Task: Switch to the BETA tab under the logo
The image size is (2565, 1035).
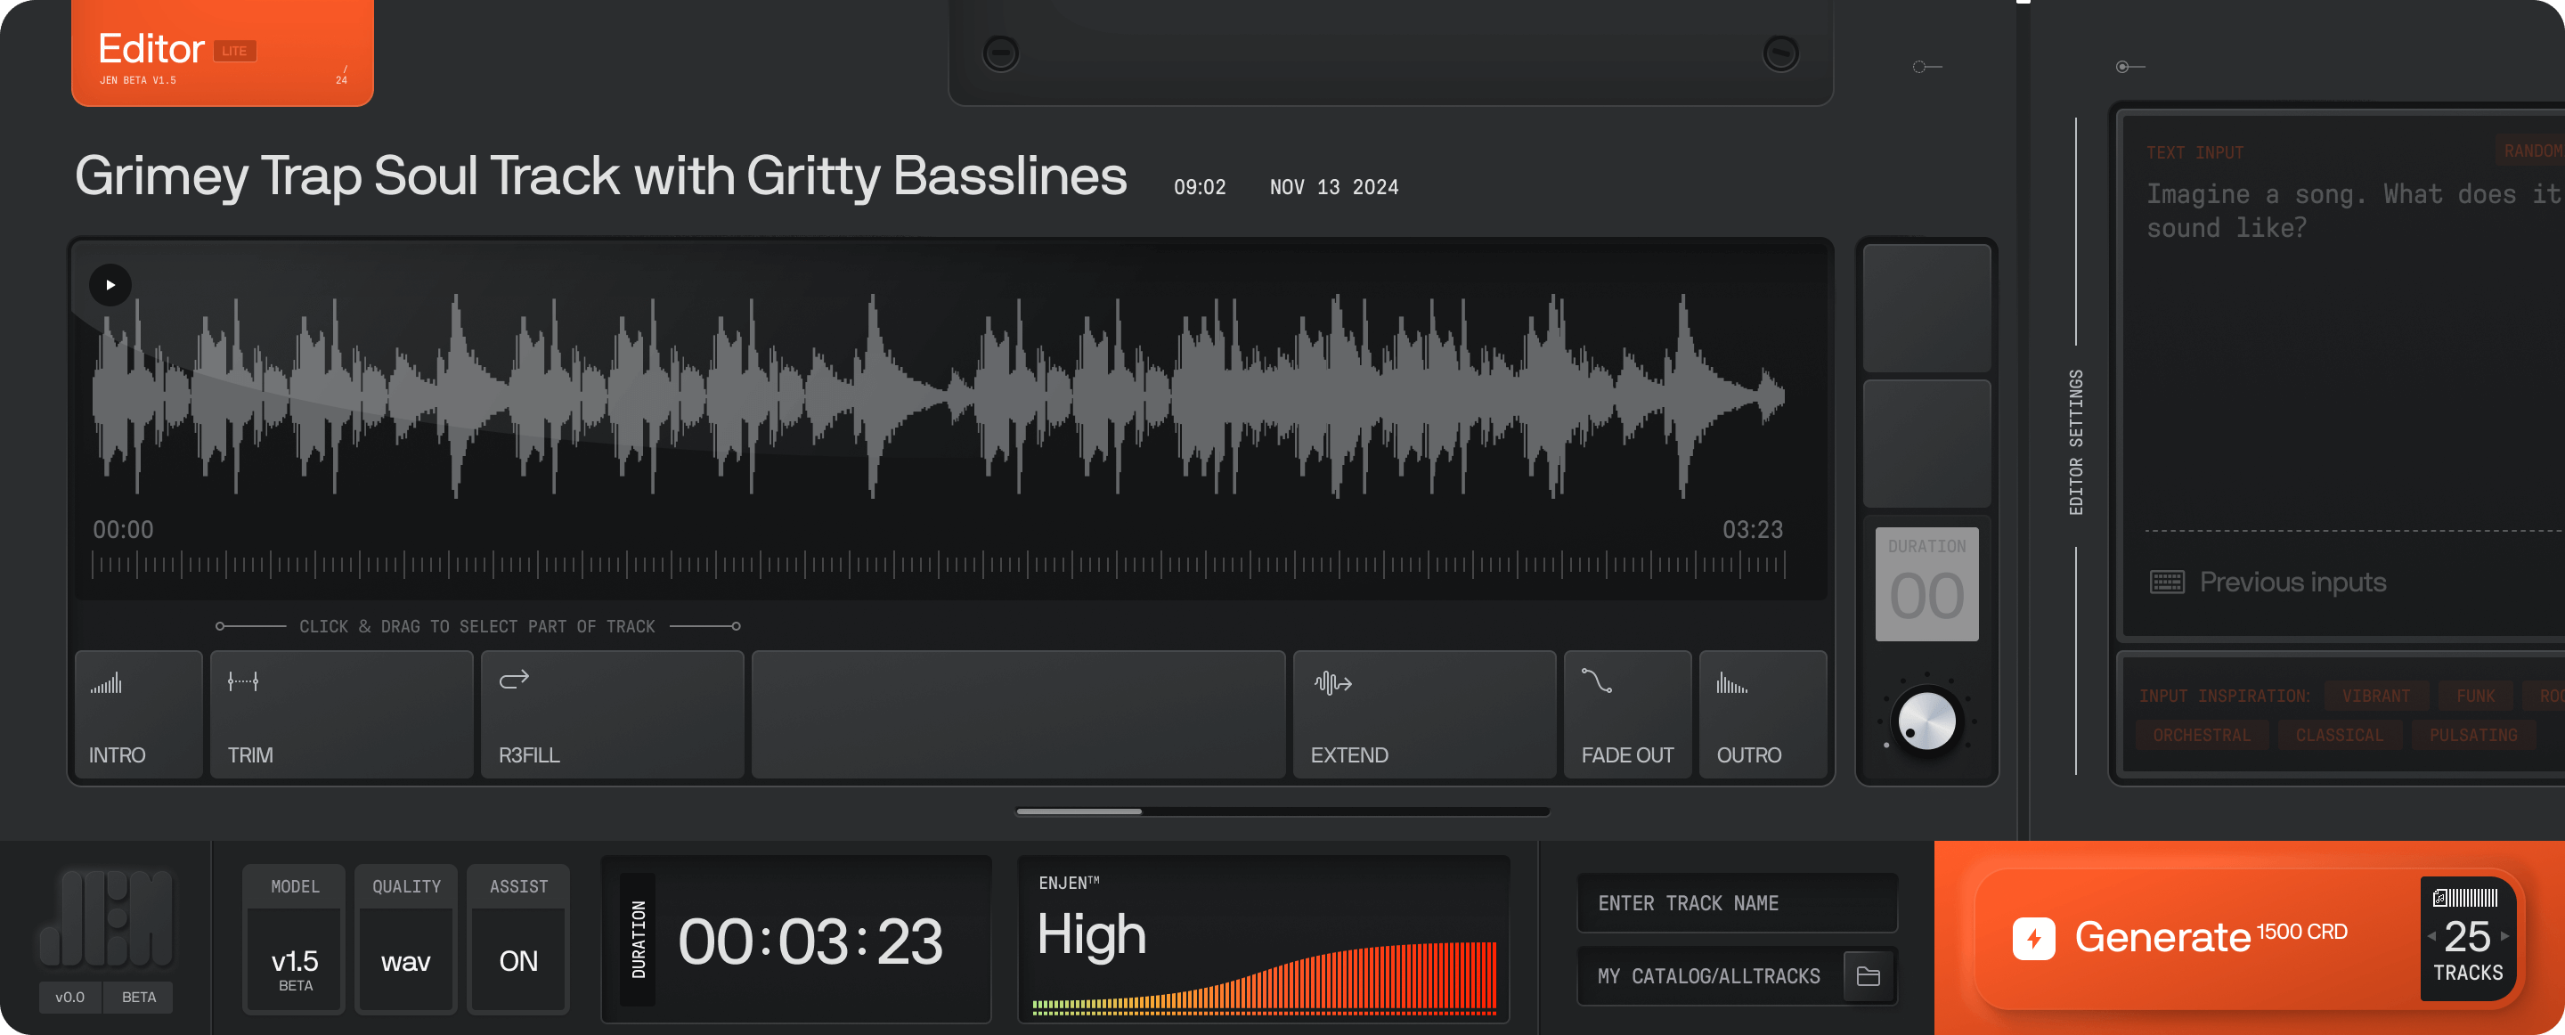Action: point(138,998)
